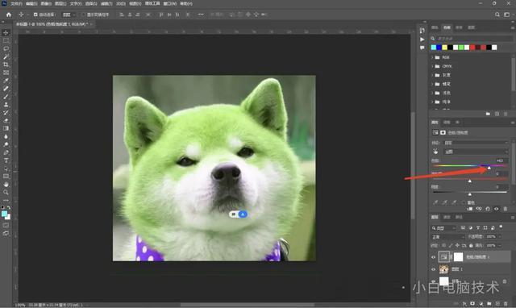This screenshot has width=516, height=308.
Task: Open the Actions panel play icon
Action: (422, 40)
